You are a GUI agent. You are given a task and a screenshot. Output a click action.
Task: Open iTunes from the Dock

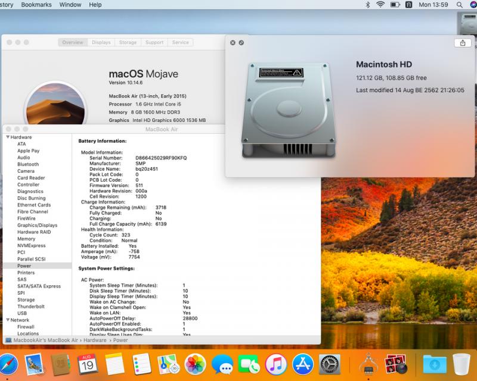click(x=276, y=364)
